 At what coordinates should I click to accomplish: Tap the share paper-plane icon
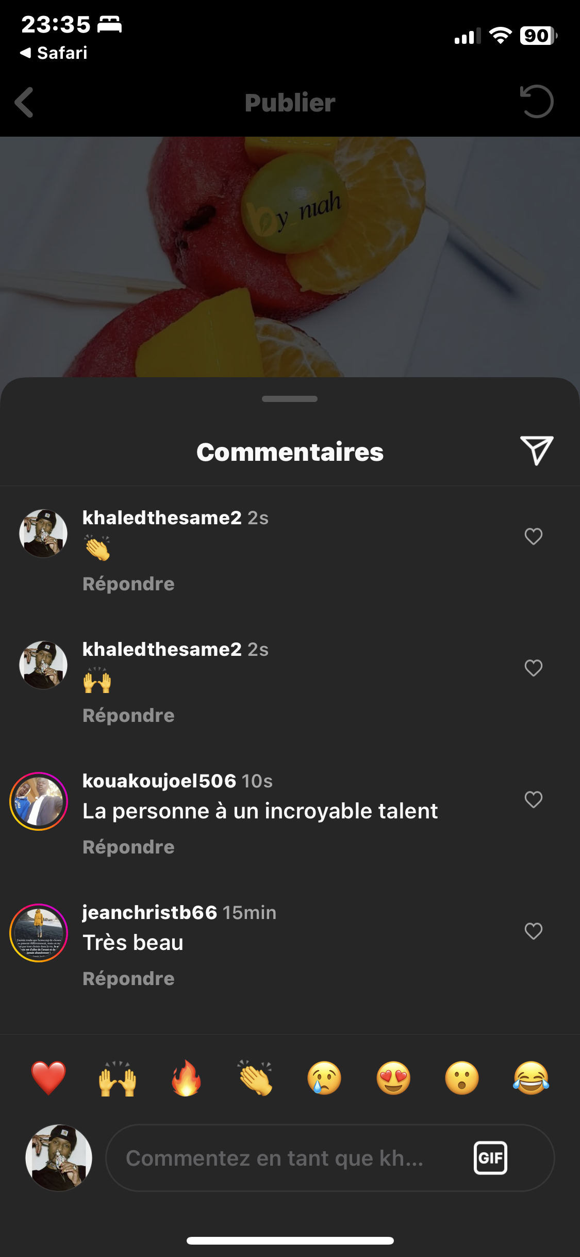536,450
